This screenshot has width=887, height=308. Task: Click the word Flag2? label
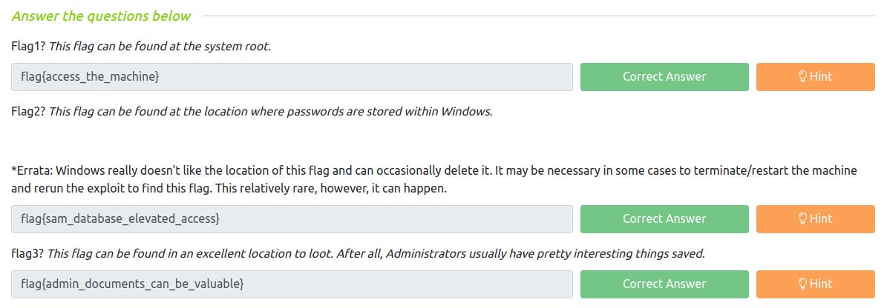pos(28,111)
